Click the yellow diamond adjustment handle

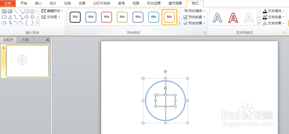[x=158, y=95]
